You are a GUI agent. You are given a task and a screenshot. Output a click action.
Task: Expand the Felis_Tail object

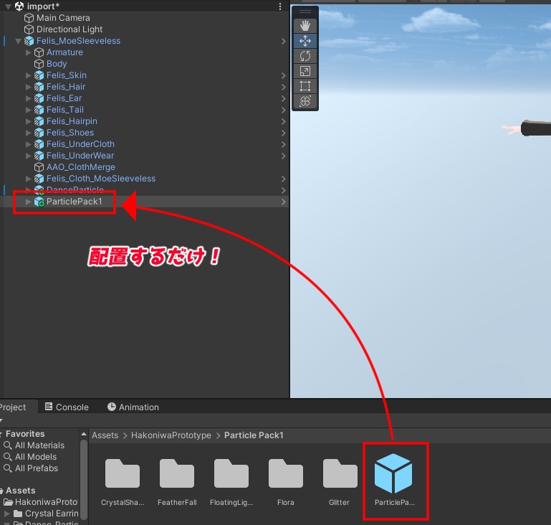tap(29, 110)
